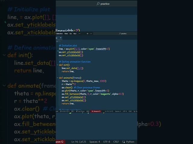Open the three-dots overflow menu beside Run
Viewport: 193px width, 144px height.
pos(80,34)
